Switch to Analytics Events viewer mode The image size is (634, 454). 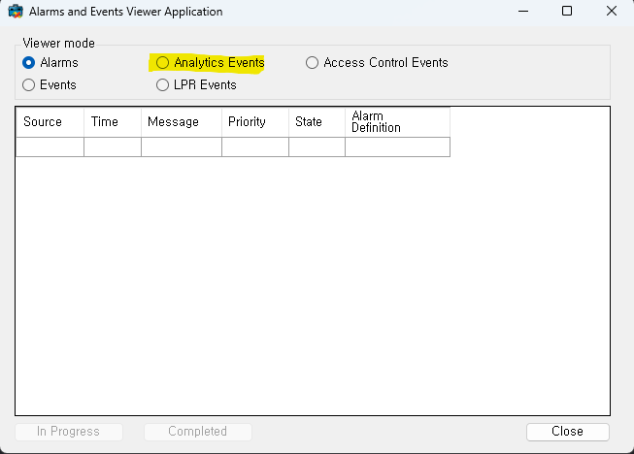pos(163,63)
